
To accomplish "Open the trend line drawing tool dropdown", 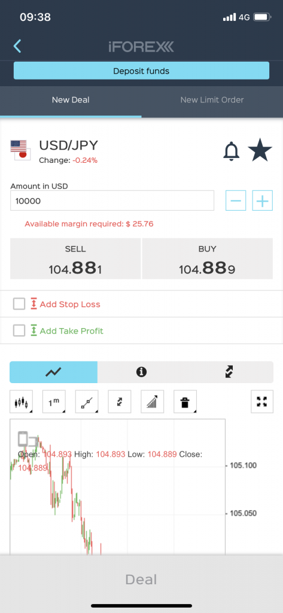I will [x=87, y=402].
